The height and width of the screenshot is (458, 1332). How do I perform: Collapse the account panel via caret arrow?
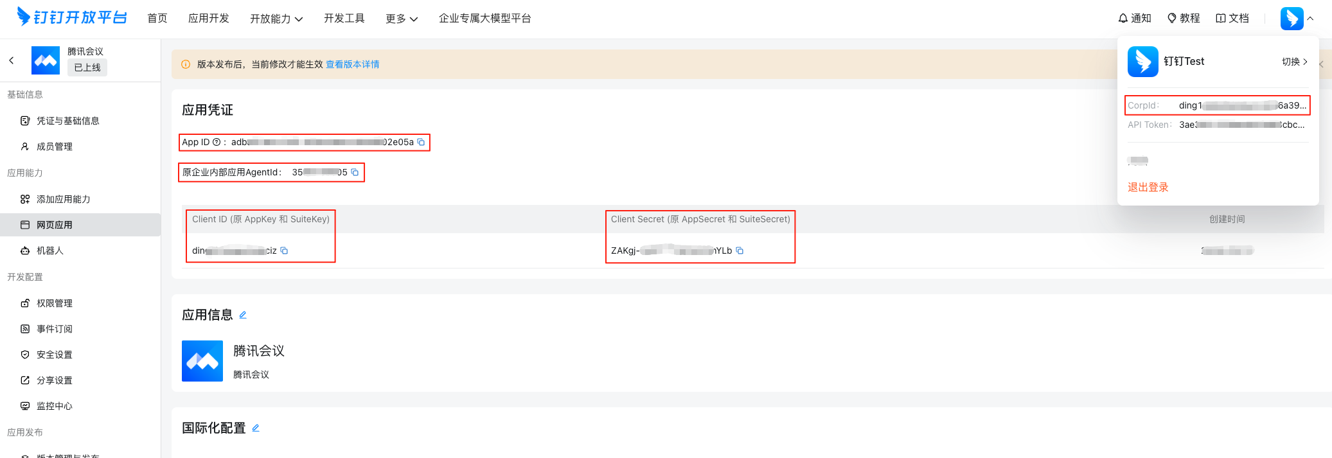click(1311, 18)
